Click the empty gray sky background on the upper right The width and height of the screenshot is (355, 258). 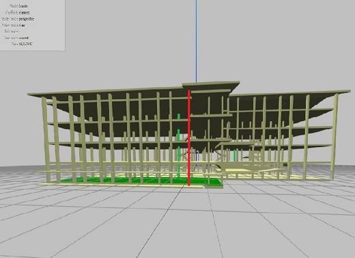coord(285,41)
